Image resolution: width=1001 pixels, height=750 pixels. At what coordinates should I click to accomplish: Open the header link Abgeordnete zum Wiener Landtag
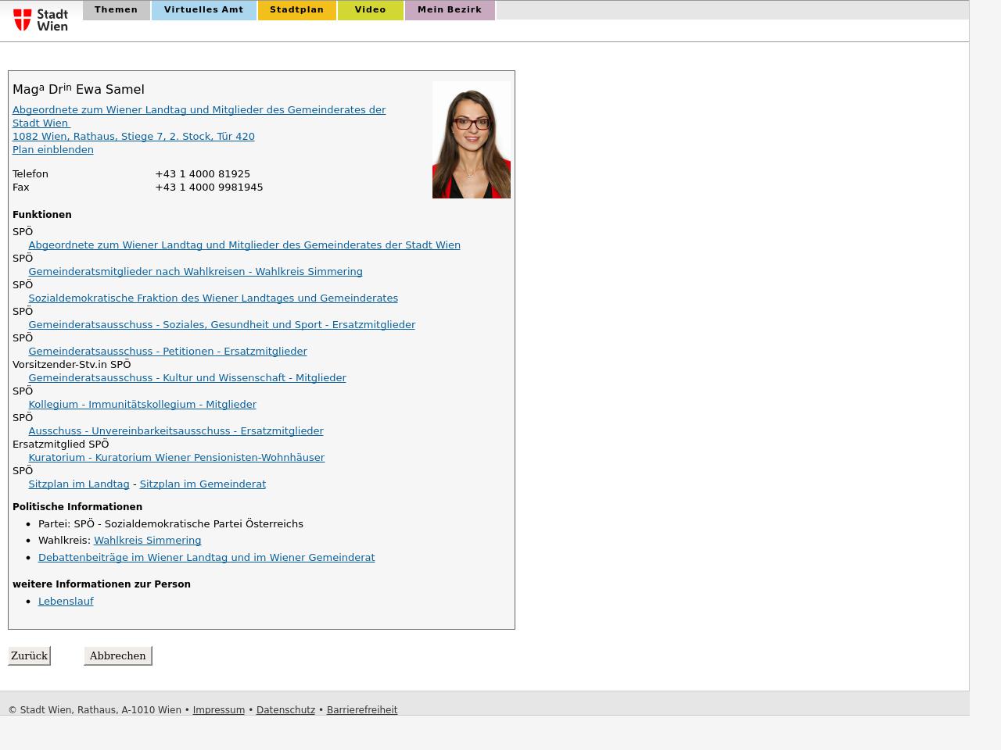199,116
